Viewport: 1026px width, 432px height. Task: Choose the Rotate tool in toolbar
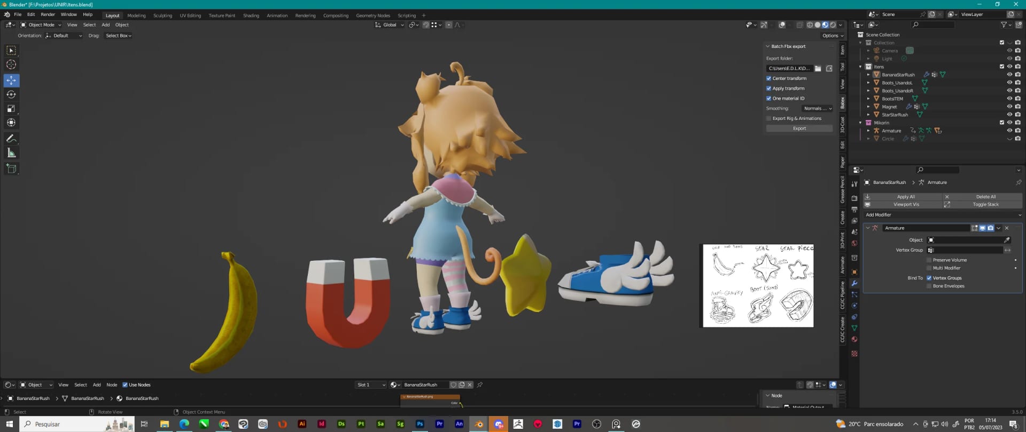11,94
